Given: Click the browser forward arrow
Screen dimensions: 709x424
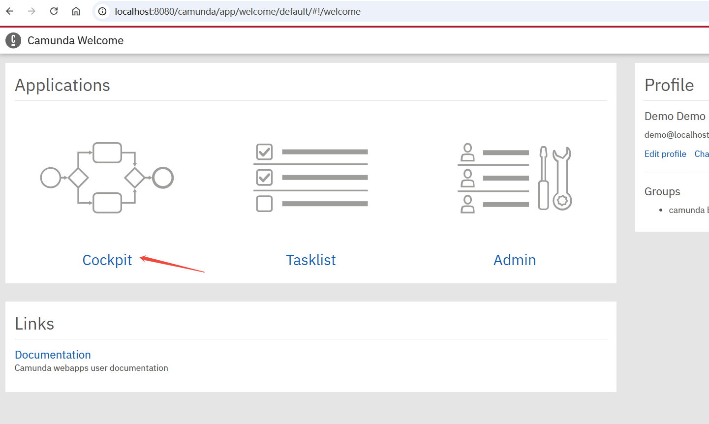Looking at the screenshot, I should pos(32,11).
